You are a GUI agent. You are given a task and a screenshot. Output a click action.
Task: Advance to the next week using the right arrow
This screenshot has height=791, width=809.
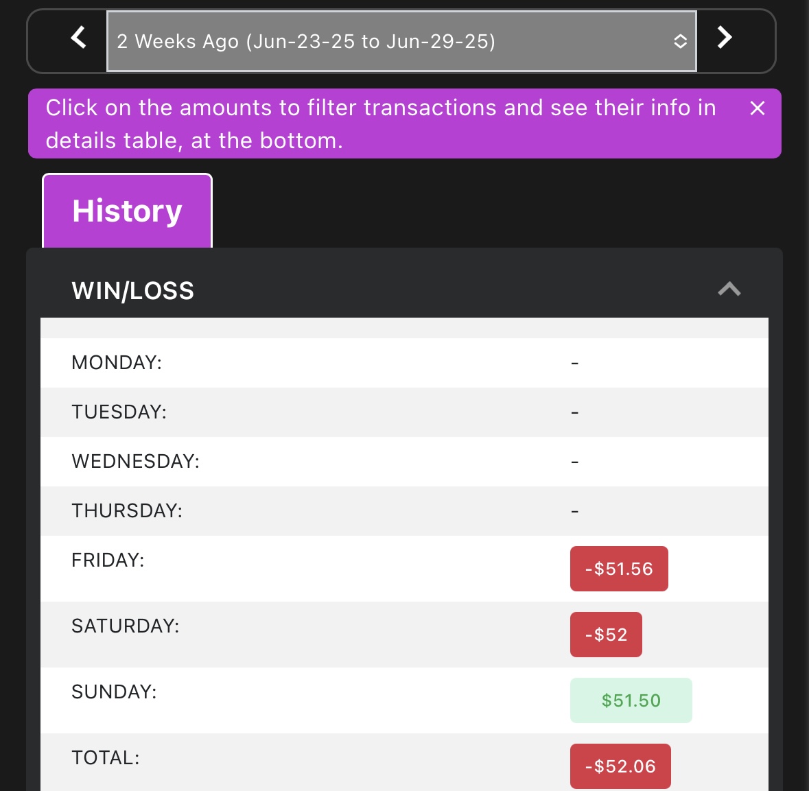coord(725,38)
